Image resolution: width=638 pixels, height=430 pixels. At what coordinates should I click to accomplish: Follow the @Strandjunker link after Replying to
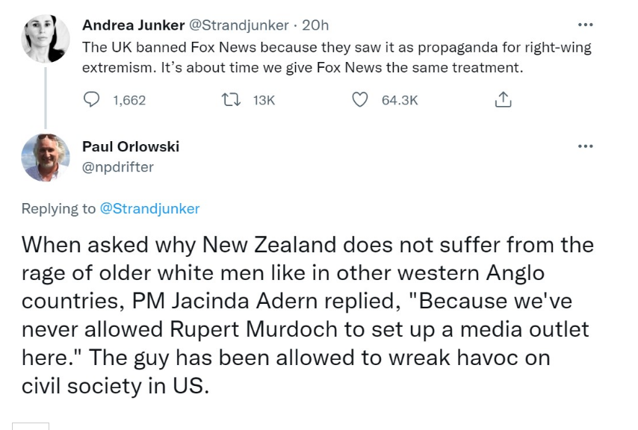coord(150,209)
